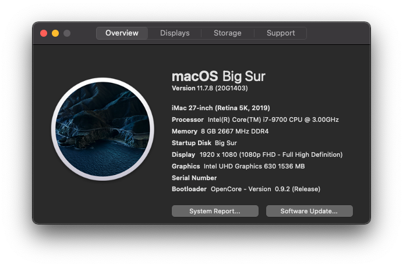Click the Serial Number label
This screenshot has width=403, height=267.
[x=194, y=178]
